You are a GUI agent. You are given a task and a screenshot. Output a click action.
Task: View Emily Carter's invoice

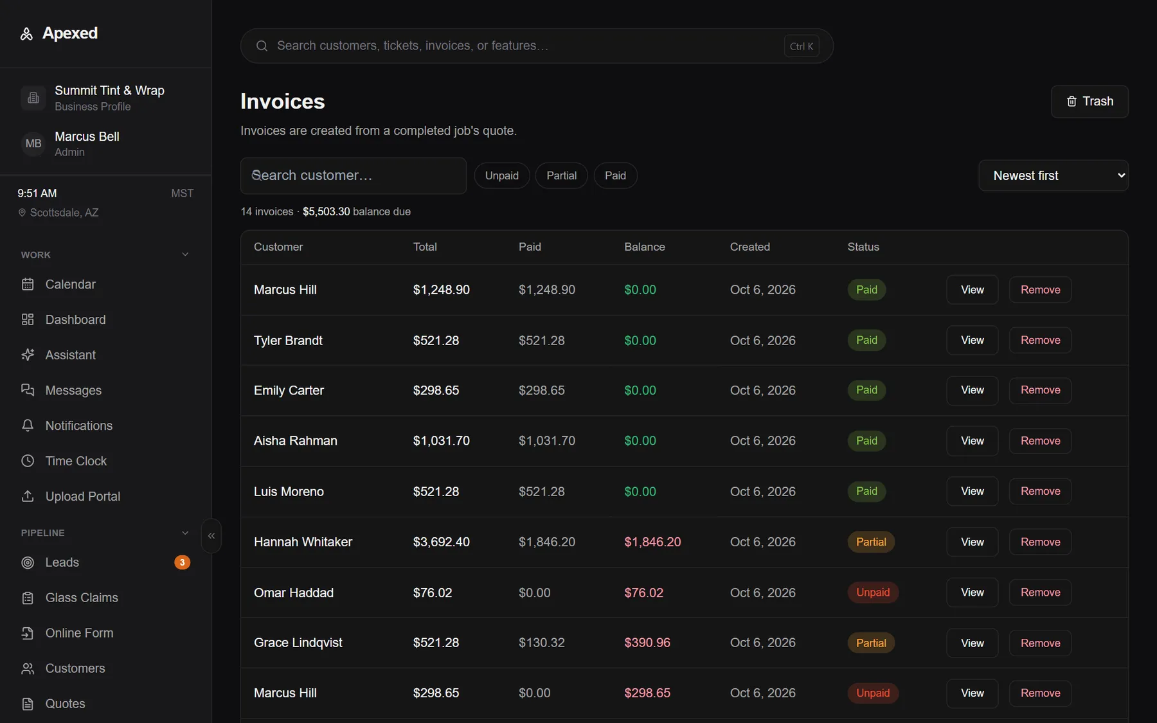(x=973, y=390)
